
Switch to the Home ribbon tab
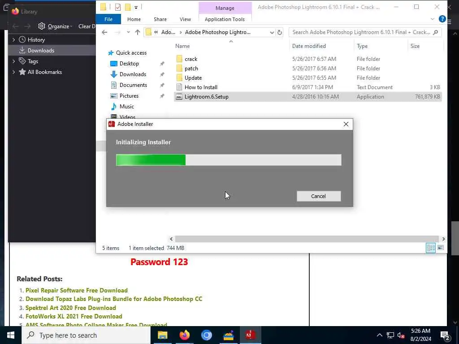click(134, 19)
